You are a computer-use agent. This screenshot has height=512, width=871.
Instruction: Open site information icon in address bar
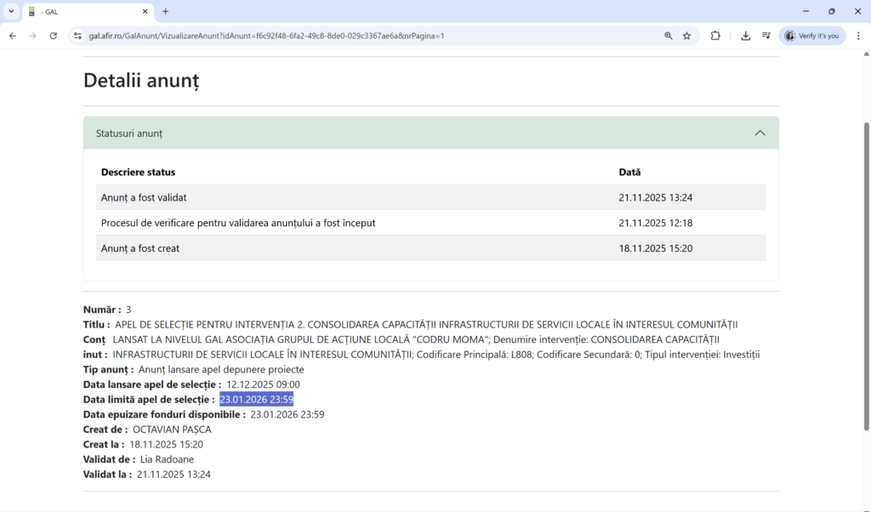pos(77,36)
